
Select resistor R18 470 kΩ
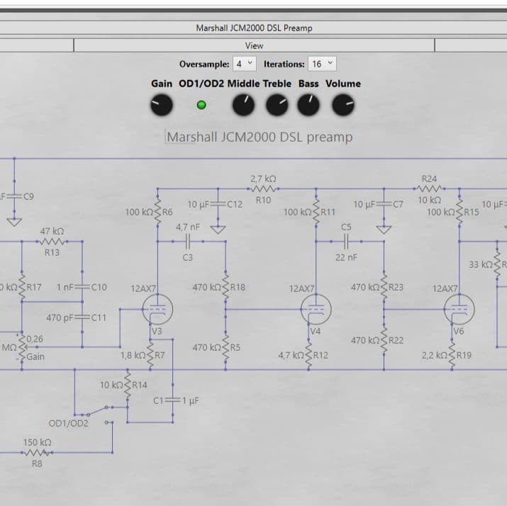coord(225,287)
